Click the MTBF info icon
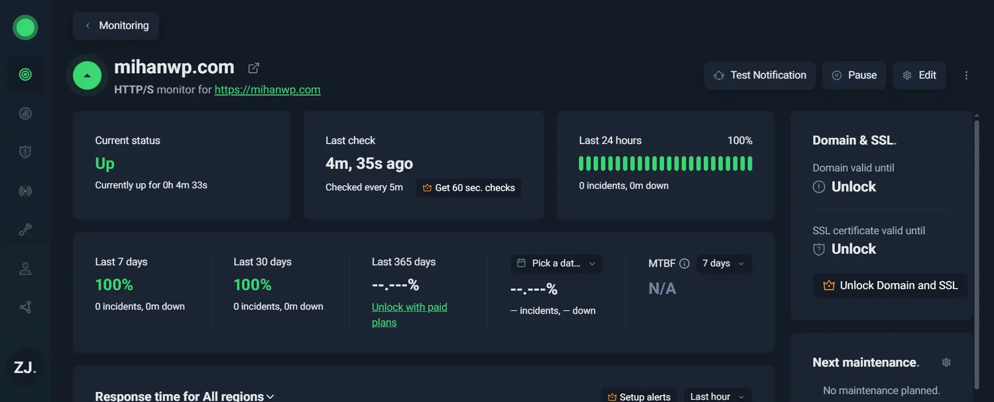The image size is (994, 402). pos(684,263)
